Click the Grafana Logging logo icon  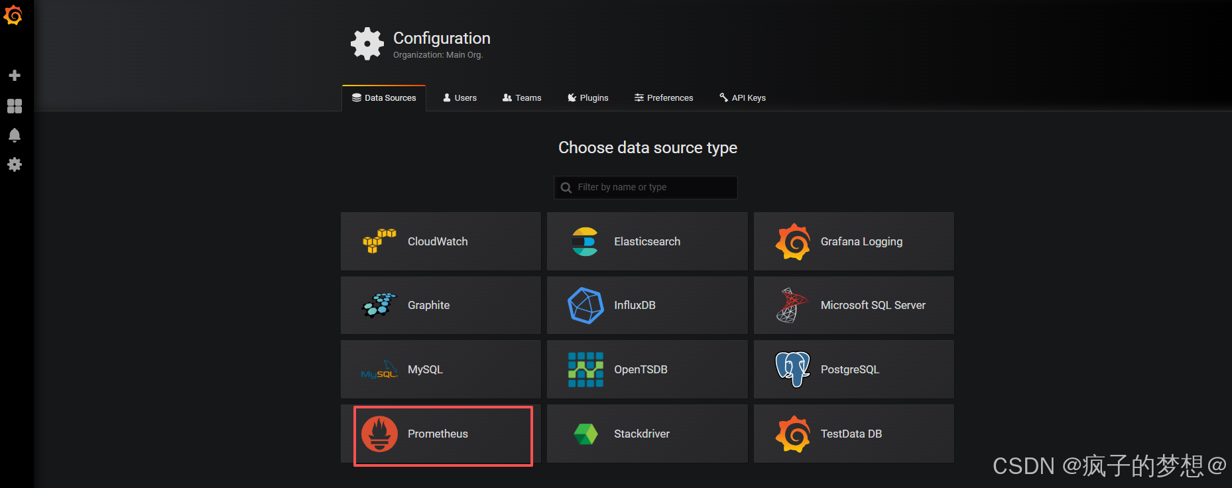click(793, 241)
